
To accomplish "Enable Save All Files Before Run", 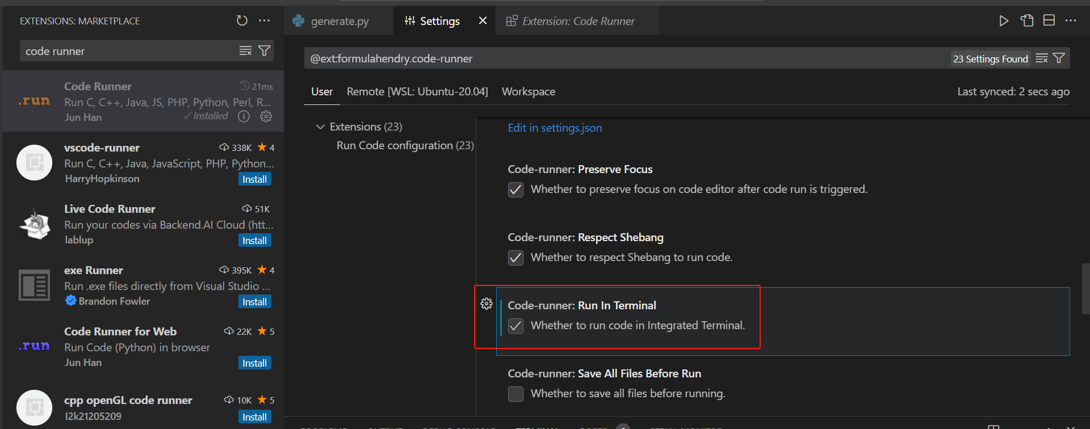I will 515,394.
